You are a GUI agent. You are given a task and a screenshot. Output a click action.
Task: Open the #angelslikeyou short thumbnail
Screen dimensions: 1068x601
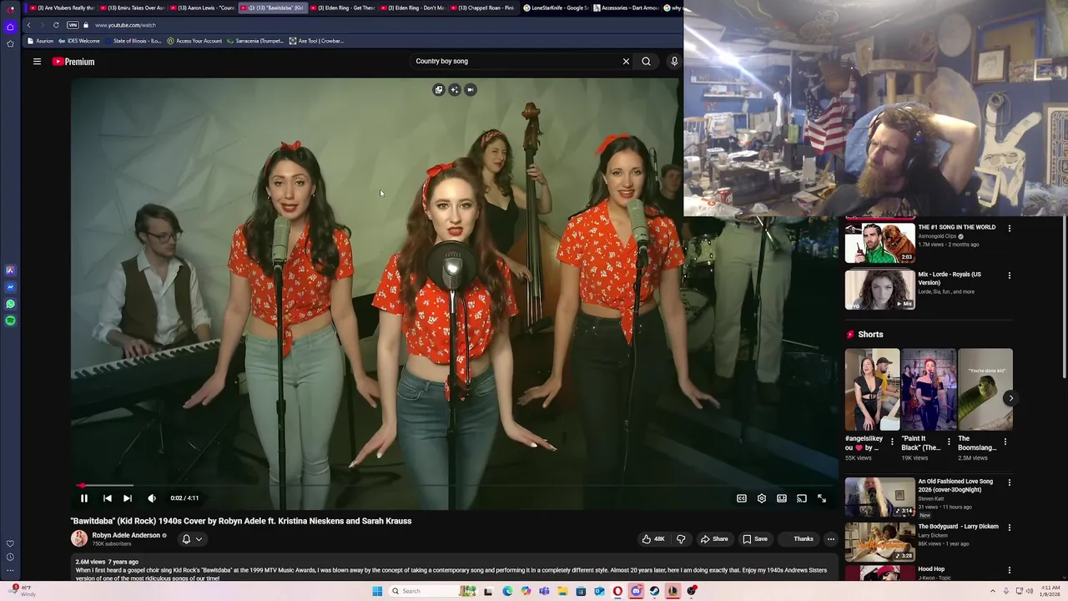coord(872,389)
